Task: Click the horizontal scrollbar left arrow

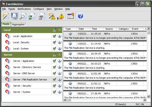Action: point(65,100)
